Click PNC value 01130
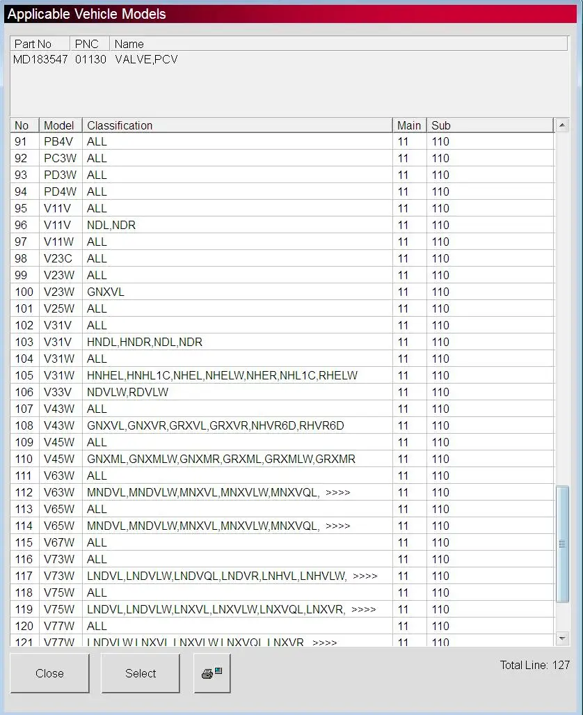This screenshot has width=583, height=715. click(x=90, y=59)
